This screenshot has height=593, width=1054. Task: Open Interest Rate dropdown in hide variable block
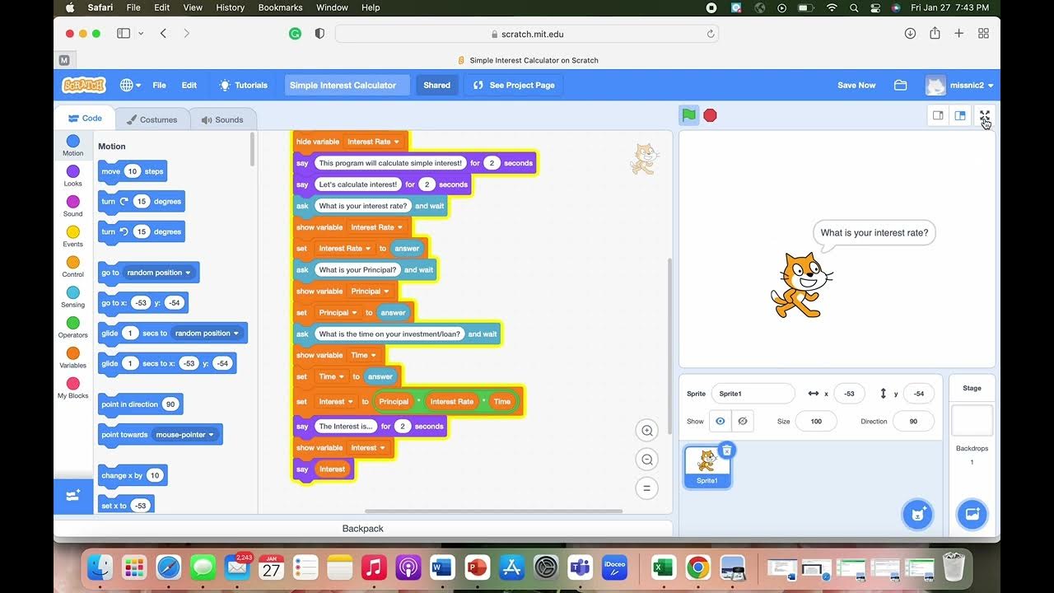click(374, 142)
